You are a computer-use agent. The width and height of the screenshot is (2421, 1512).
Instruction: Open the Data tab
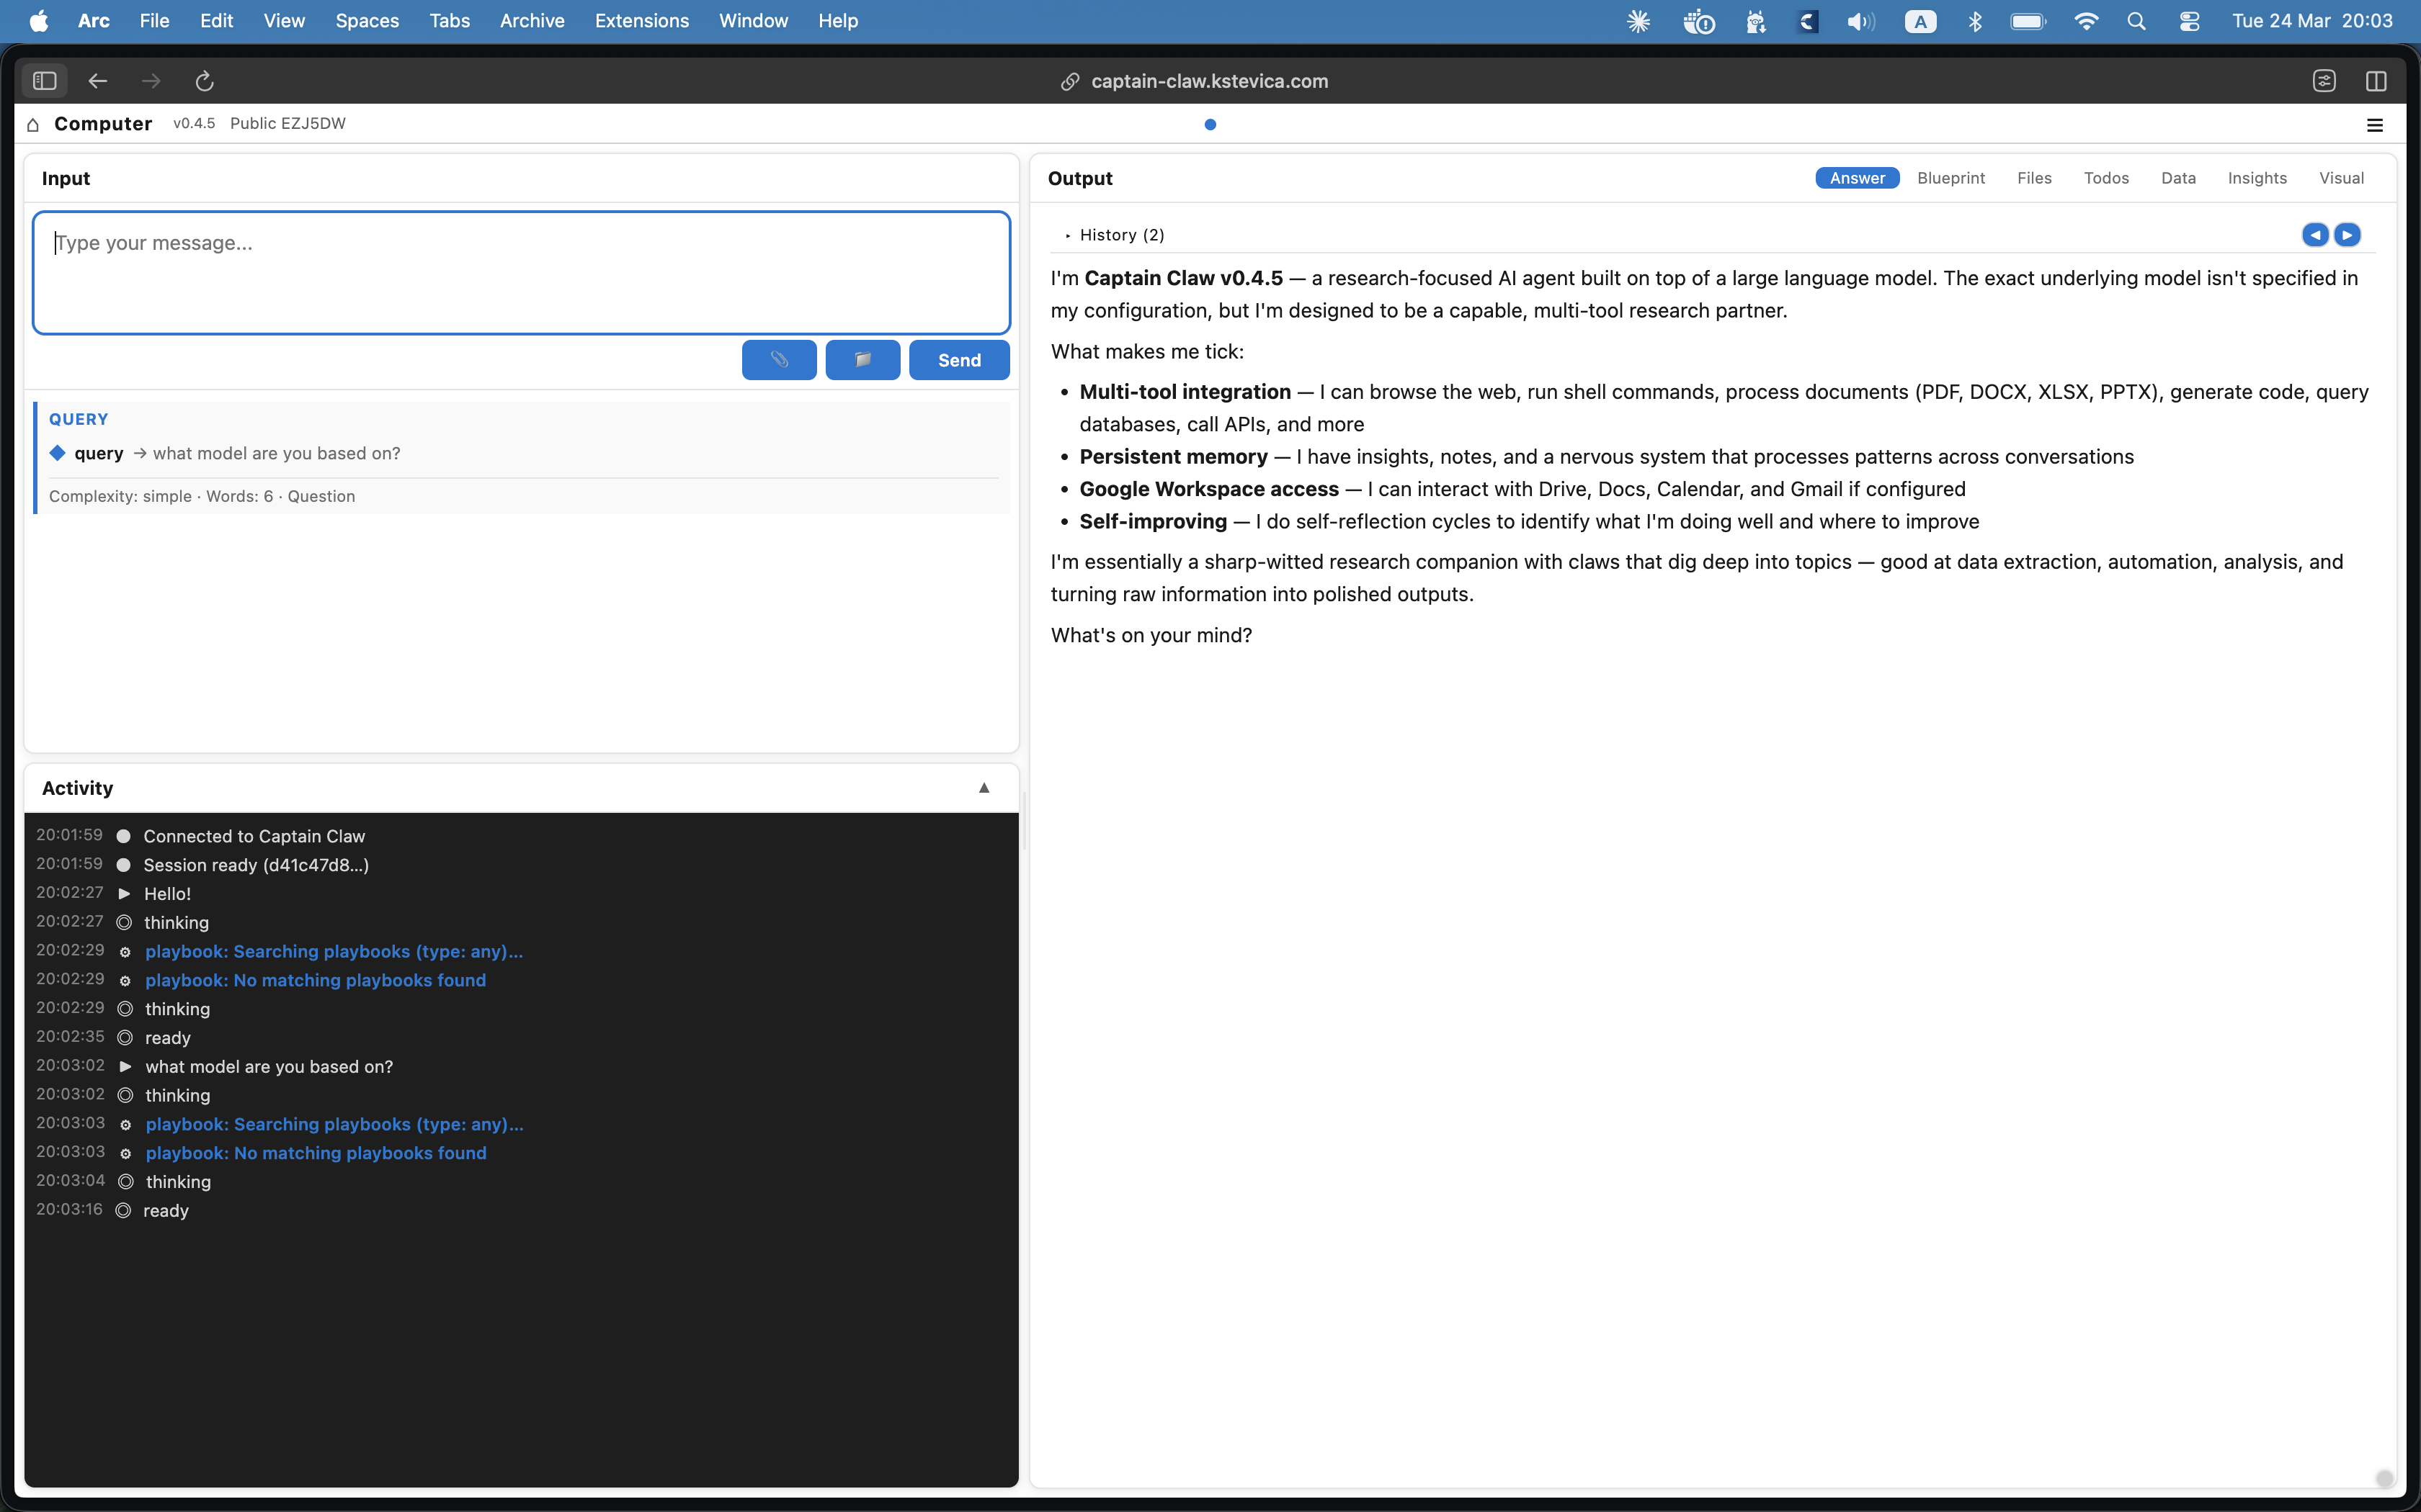pyautogui.click(x=2178, y=178)
